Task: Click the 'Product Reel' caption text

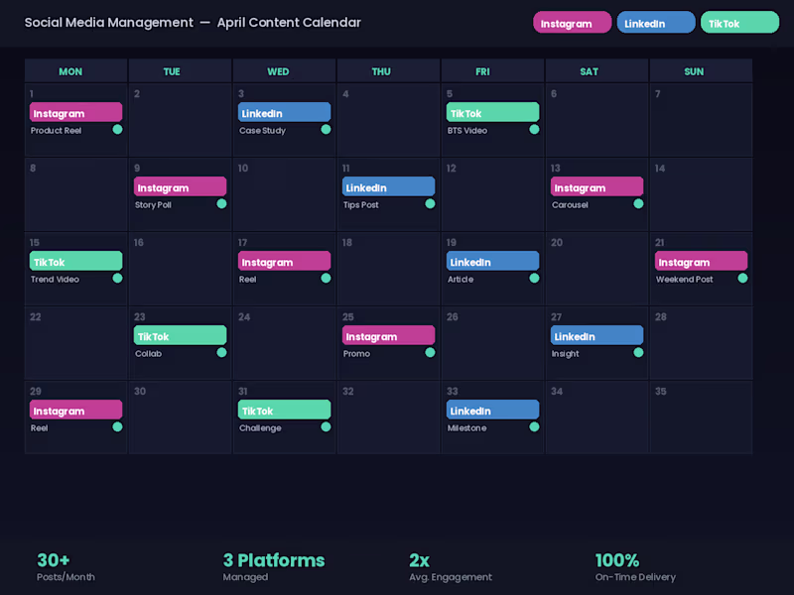Action: [56, 131]
